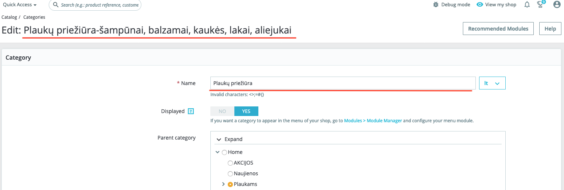The image size is (564, 190).
Task: Open the lt language dropdown
Action: tap(492, 83)
